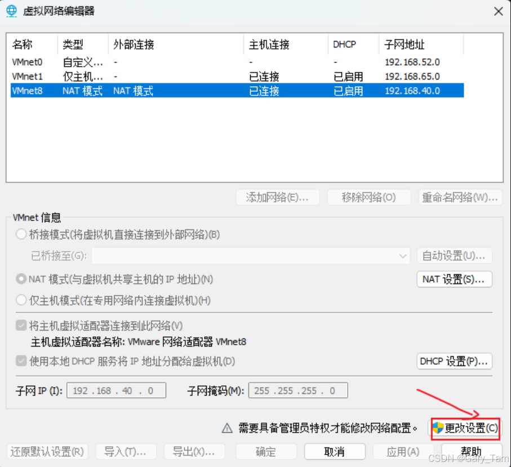Close the 虚拟网络编辑器 dialog
The height and width of the screenshot is (467, 511).
coord(498,11)
